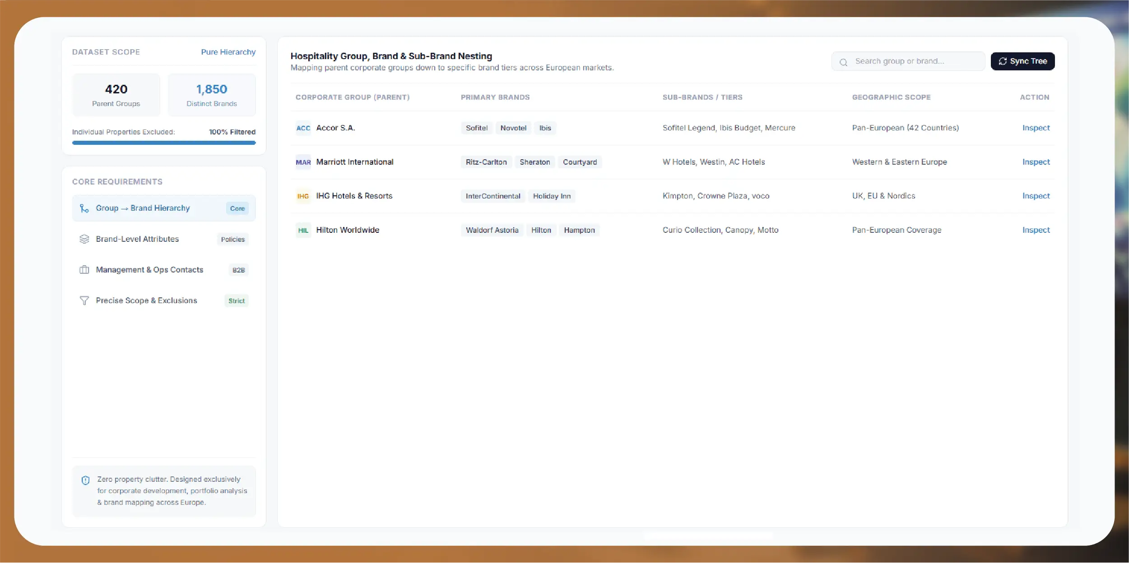Click the Holiday Inn brand chip
The image size is (1129, 563).
(x=552, y=196)
